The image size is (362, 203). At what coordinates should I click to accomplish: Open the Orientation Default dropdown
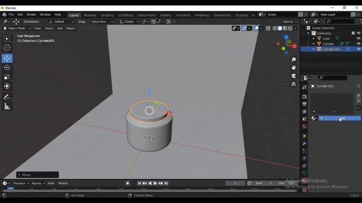pos(62,21)
